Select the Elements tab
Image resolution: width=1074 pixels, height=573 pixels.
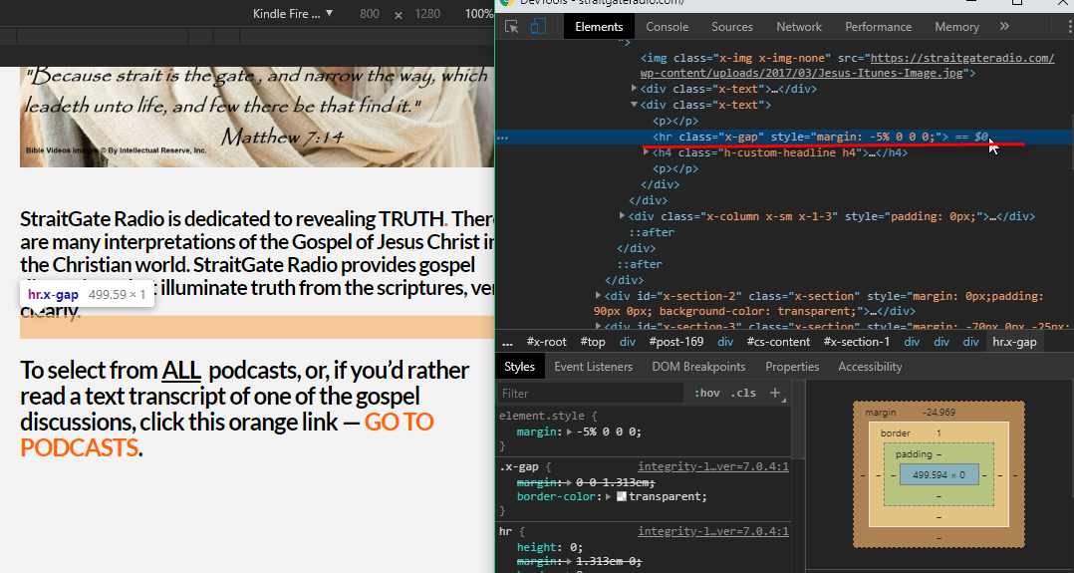[x=599, y=27]
